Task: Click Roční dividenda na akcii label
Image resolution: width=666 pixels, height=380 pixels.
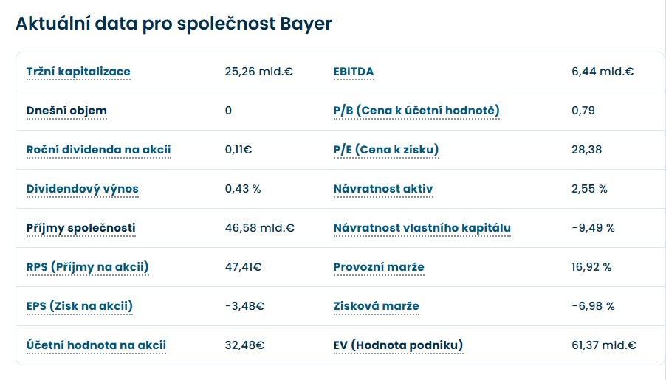Action: tap(98, 150)
